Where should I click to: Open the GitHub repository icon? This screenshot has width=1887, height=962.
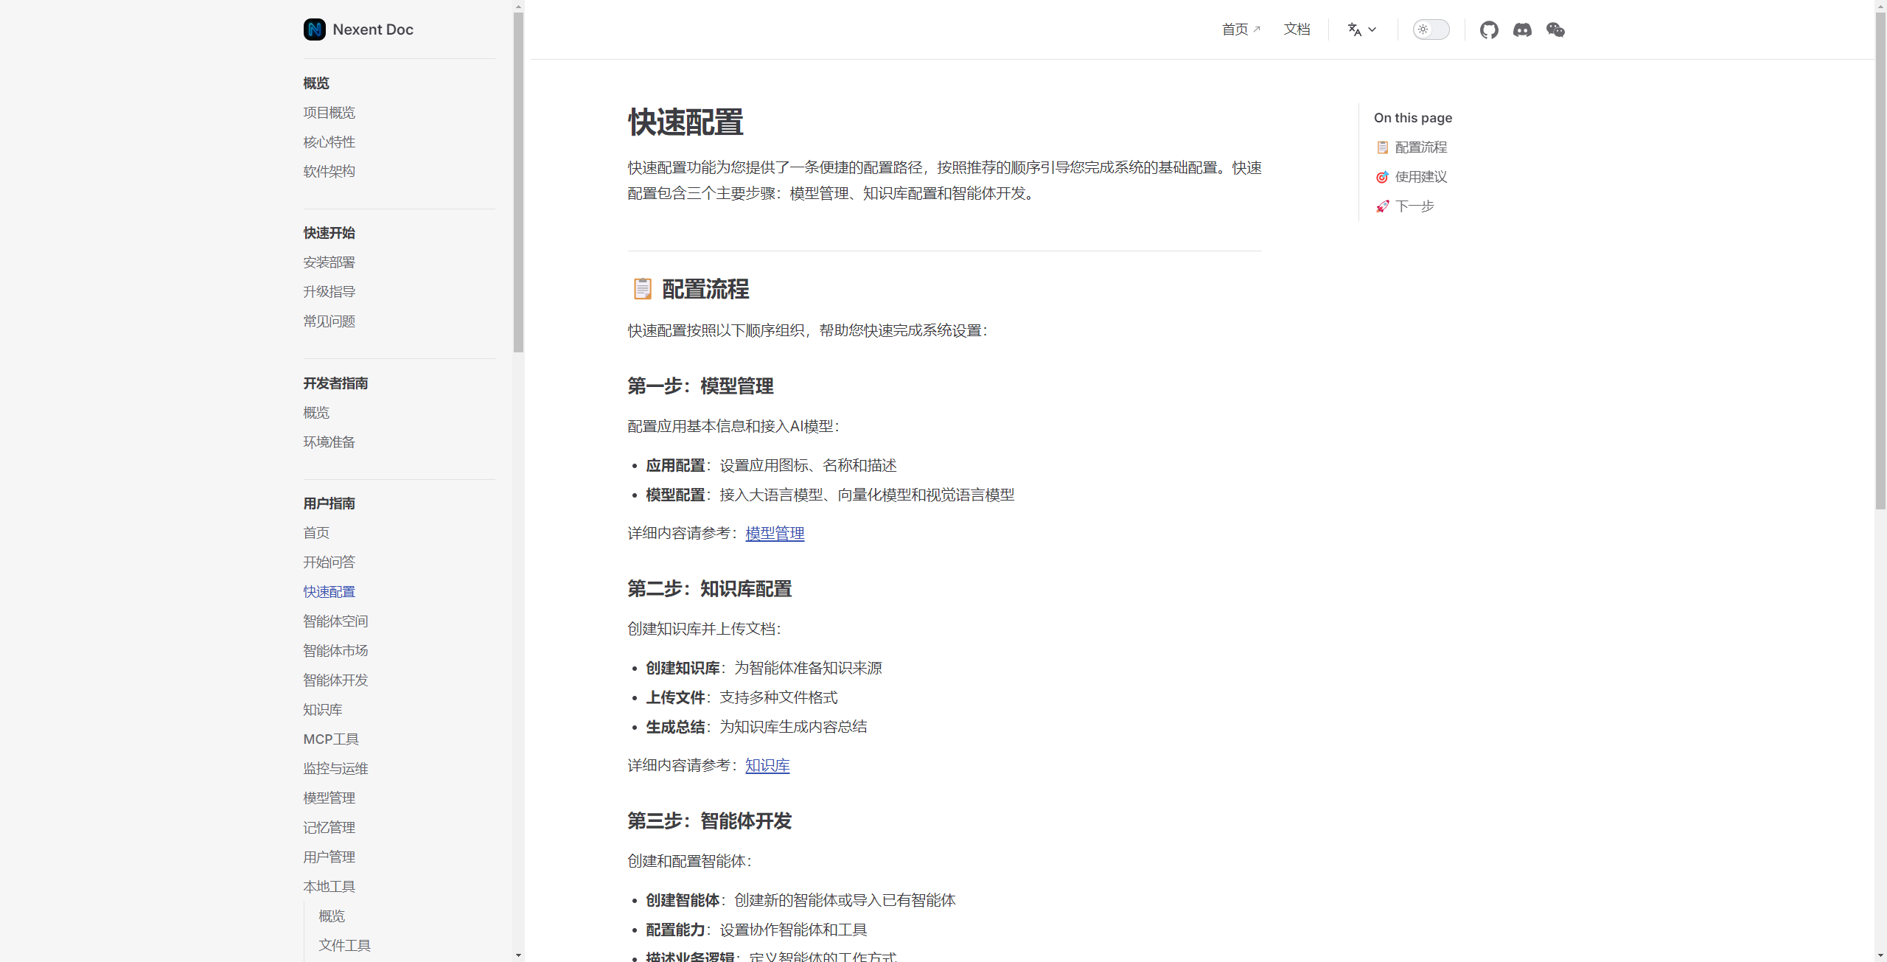(1488, 29)
